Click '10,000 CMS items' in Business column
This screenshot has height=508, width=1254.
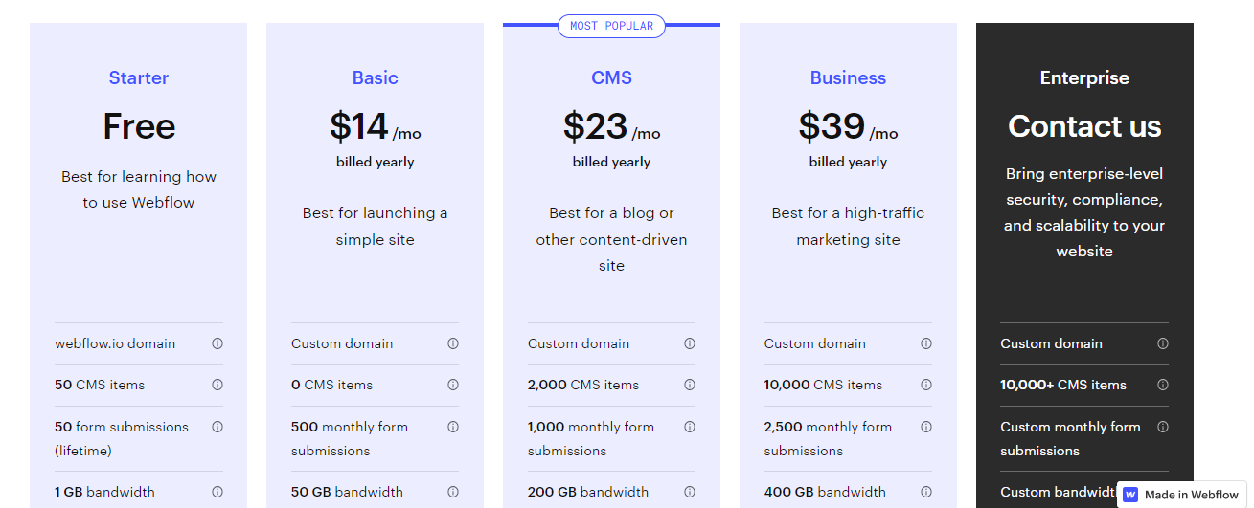pos(824,385)
